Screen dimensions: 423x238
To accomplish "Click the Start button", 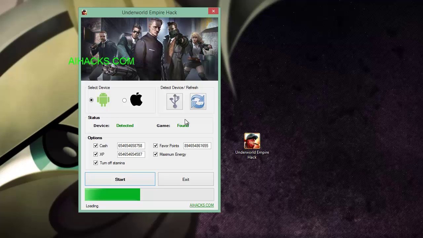I will tap(120, 179).
